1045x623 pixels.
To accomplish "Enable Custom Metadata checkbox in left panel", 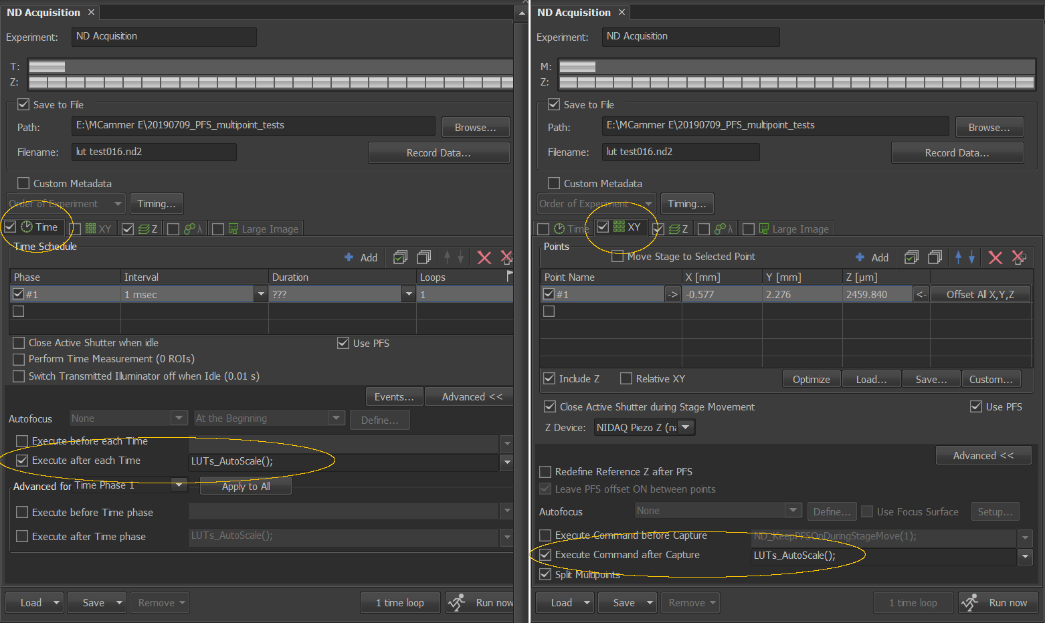I will 23,183.
